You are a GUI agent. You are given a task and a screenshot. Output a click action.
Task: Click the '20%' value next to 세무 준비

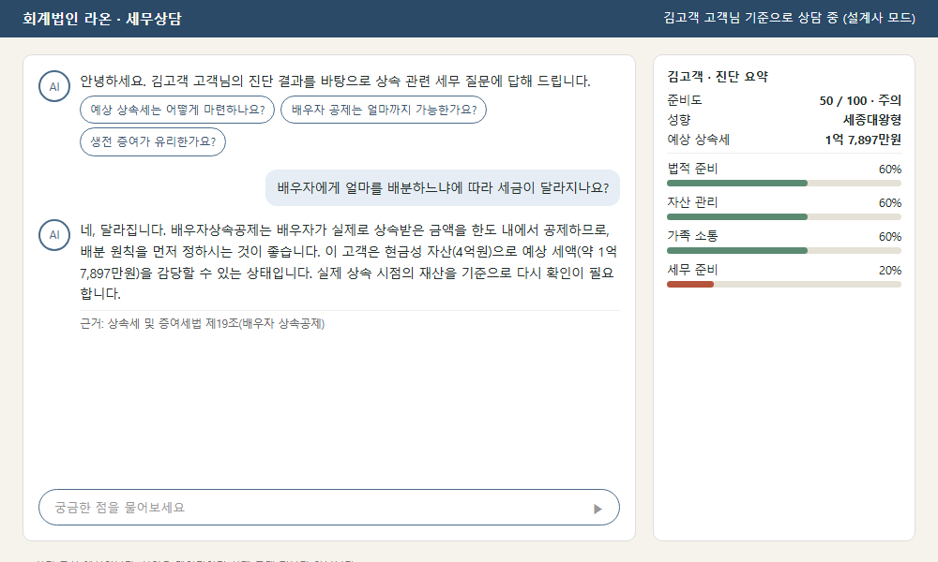pyautogui.click(x=889, y=271)
